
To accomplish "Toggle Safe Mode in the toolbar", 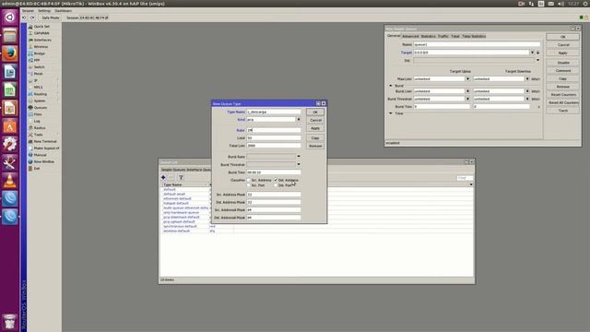I will pyautogui.click(x=50, y=18).
